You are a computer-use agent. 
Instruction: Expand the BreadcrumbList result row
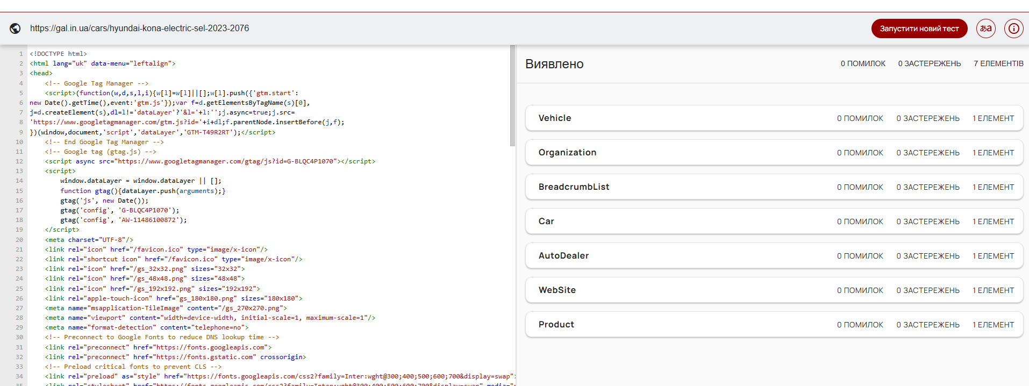click(774, 187)
